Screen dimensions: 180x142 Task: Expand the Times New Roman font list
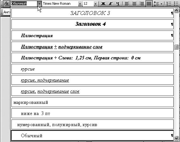pyautogui.click(x=80, y=4)
